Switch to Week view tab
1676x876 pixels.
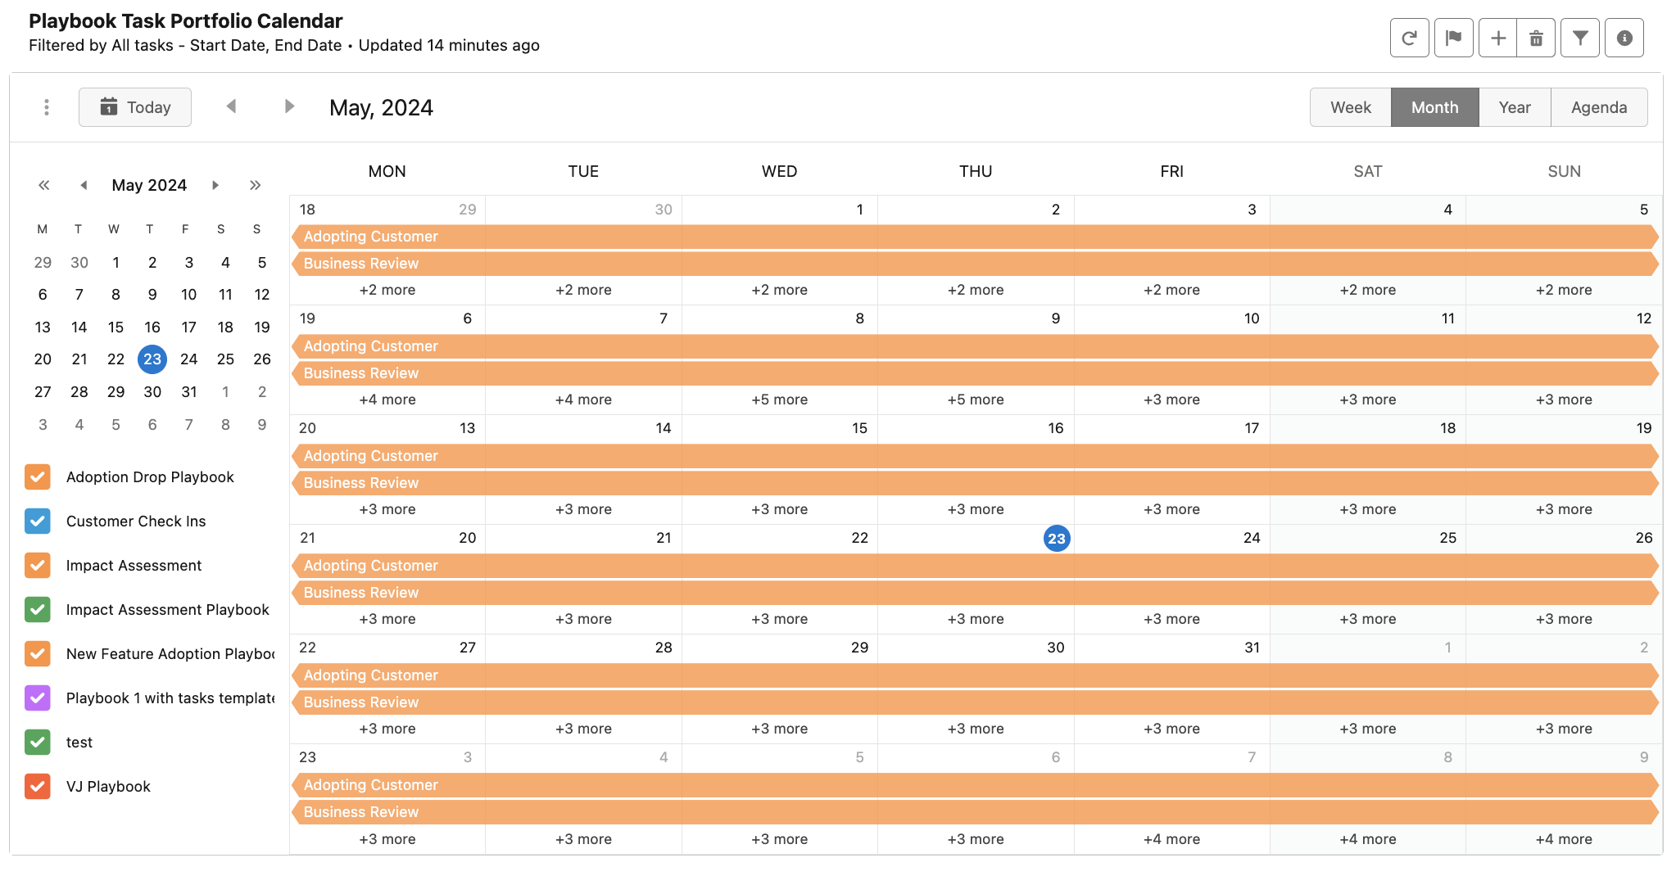tap(1350, 107)
